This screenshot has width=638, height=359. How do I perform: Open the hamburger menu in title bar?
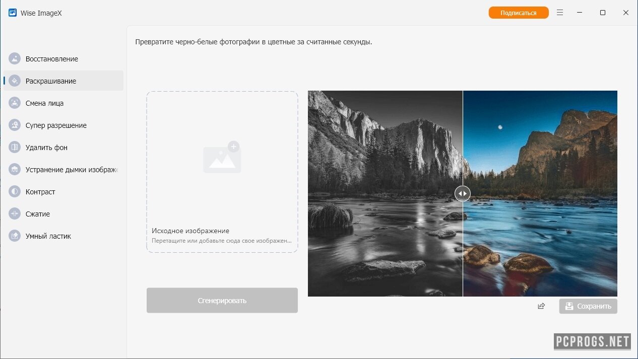[560, 13]
